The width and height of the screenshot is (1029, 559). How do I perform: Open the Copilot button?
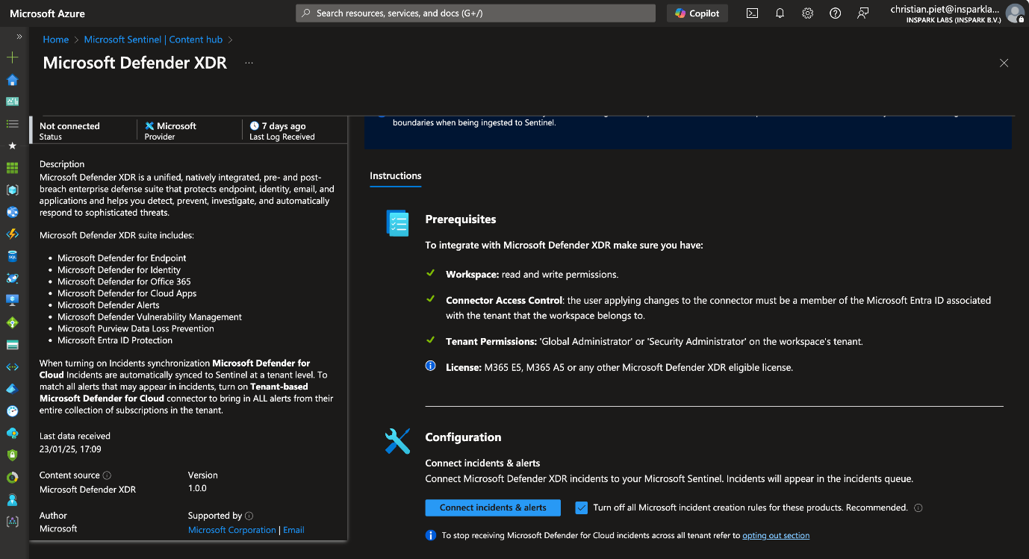(697, 13)
